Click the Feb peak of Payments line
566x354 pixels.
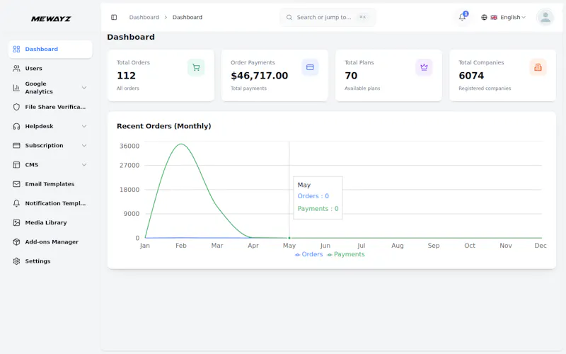pyautogui.click(x=181, y=144)
